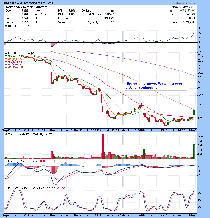This screenshot has height=218, width=210.
Task: Click the Ask Size label in header
Action: (x=41, y=14)
